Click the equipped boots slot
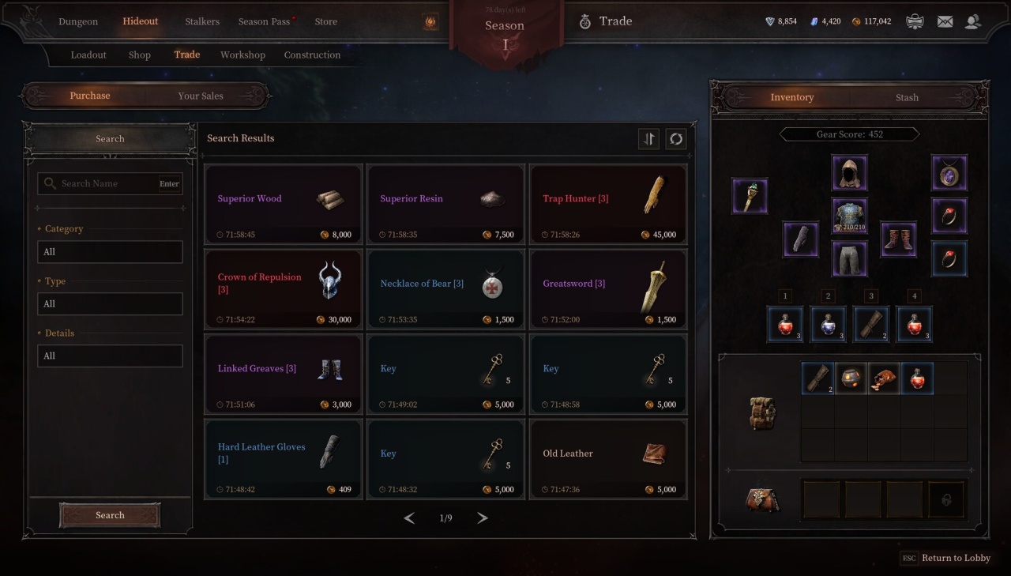Screen dimensions: 1011x576 899,239
